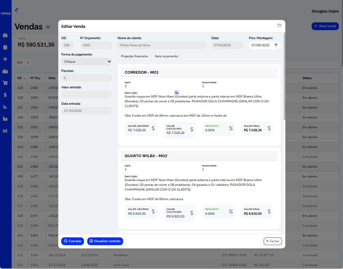This screenshot has height=269, width=343.
Task: Open the Forma de pagamento dropdown
Action: (86, 62)
